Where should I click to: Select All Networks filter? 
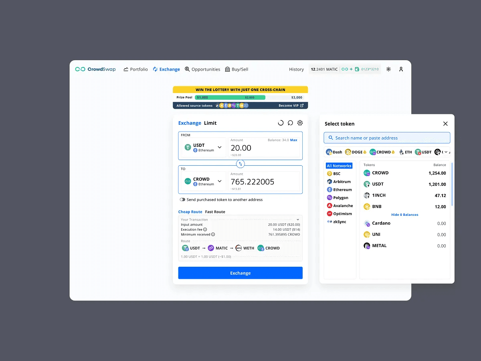click(339, 166)
